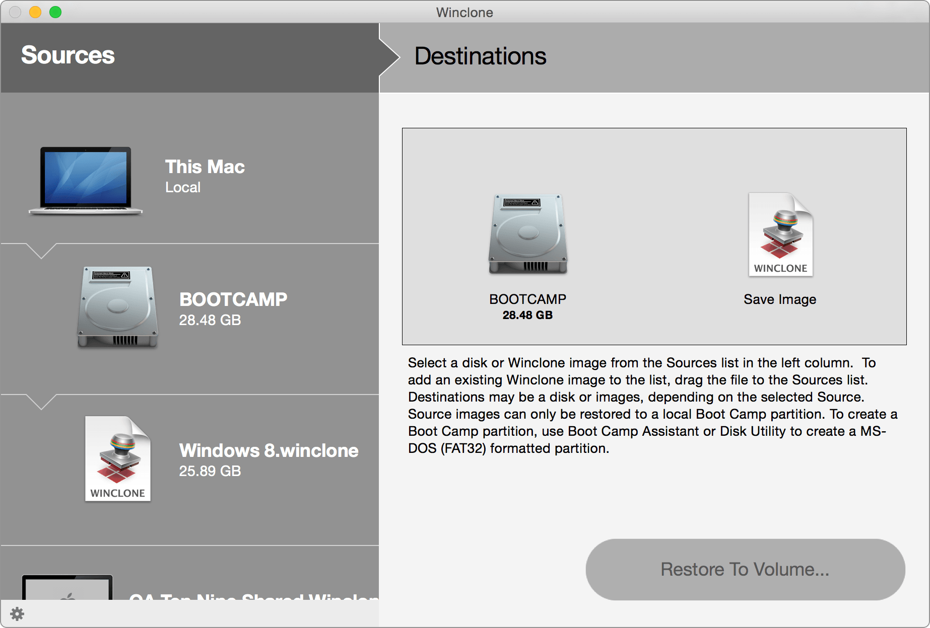Select the BOOTCAMP disk icon in Sources
The height and width of the screenshot is (628, 930).
point(117,307)
